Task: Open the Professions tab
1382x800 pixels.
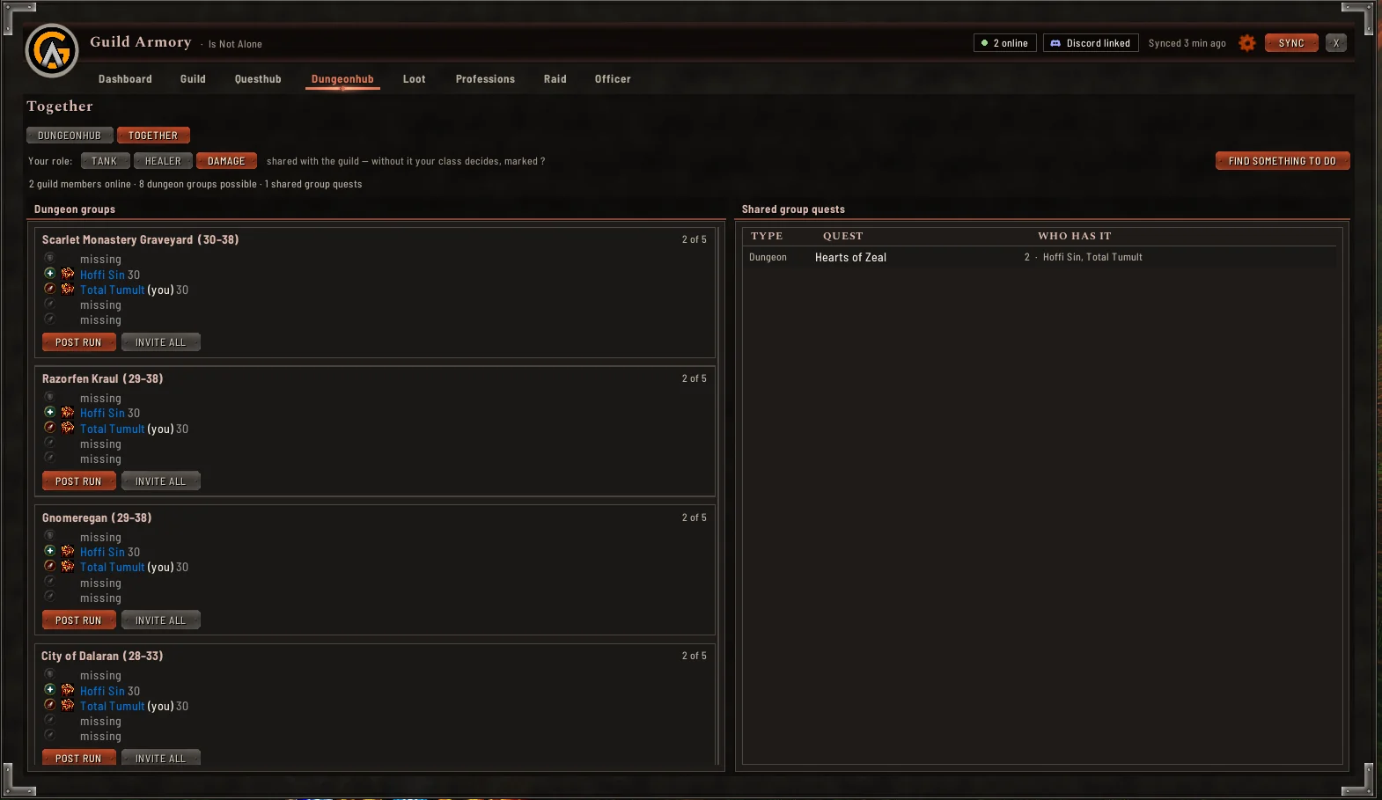Action: click(x=485, y=79)
